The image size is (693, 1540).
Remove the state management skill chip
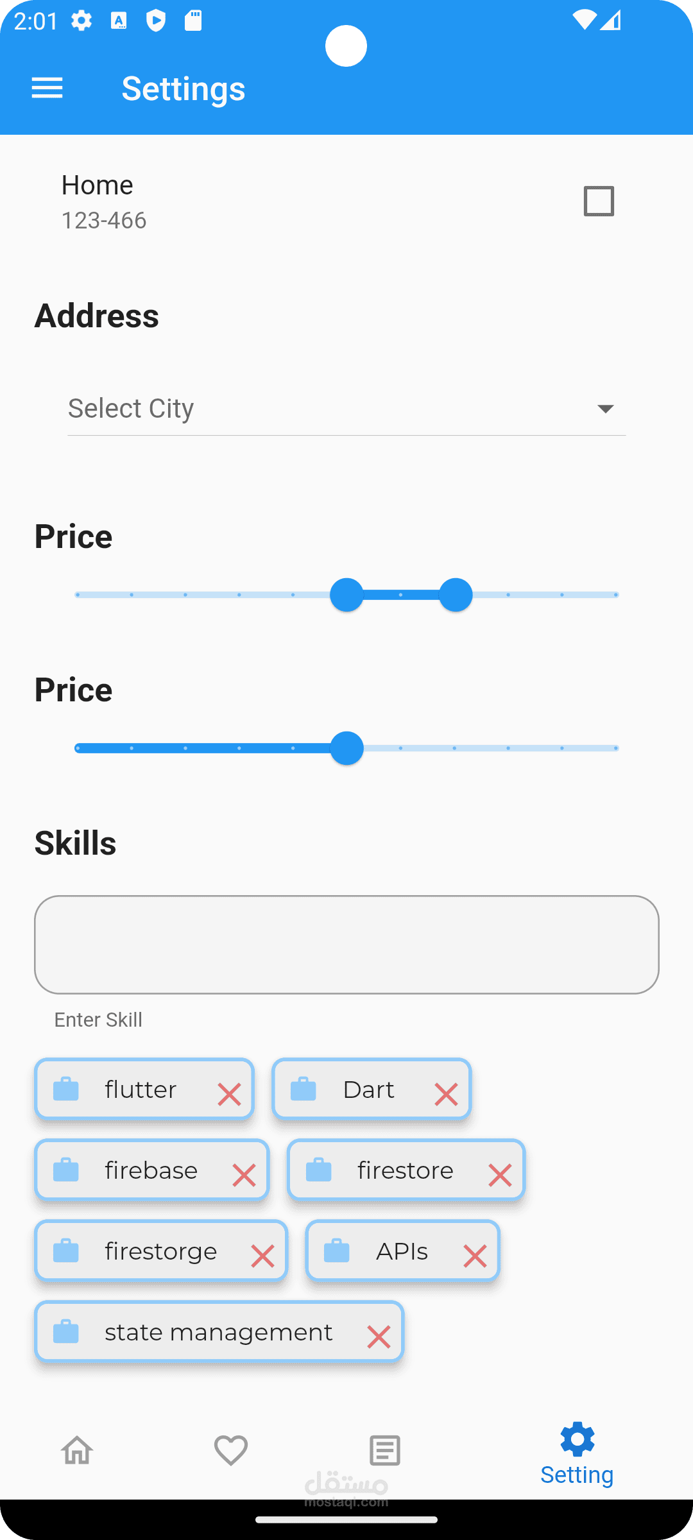pos(379,1337)
